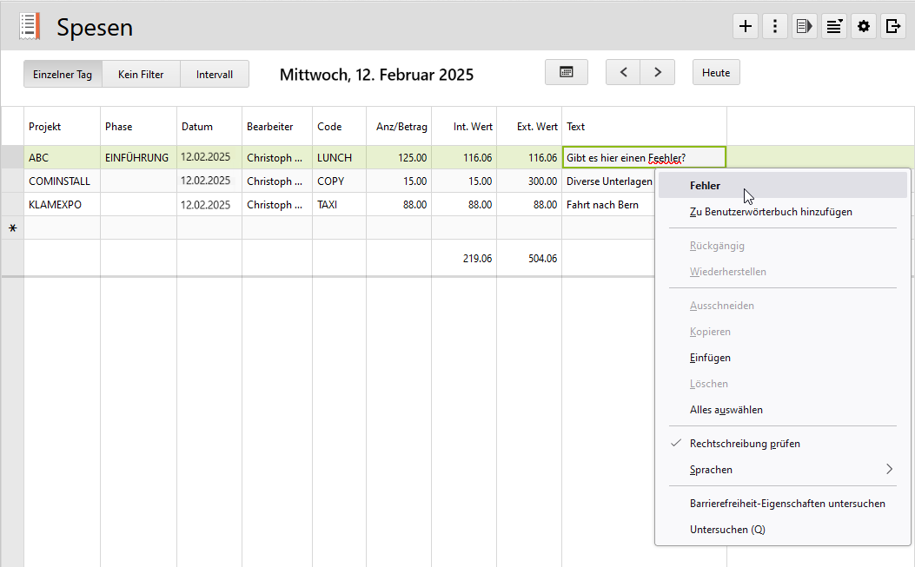Screen dimensions: 915x567
Task: Open the list view dropdown icon
Action: coord(834,26)
